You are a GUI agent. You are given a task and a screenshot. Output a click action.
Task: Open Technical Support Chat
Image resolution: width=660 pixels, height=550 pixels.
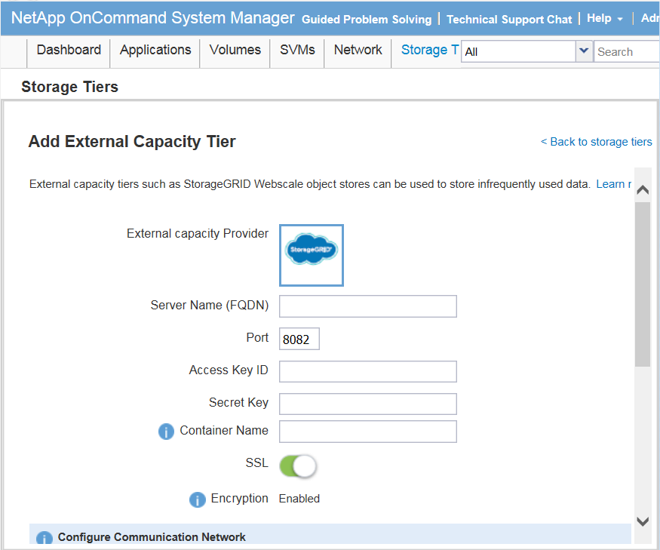coord(509,20)
